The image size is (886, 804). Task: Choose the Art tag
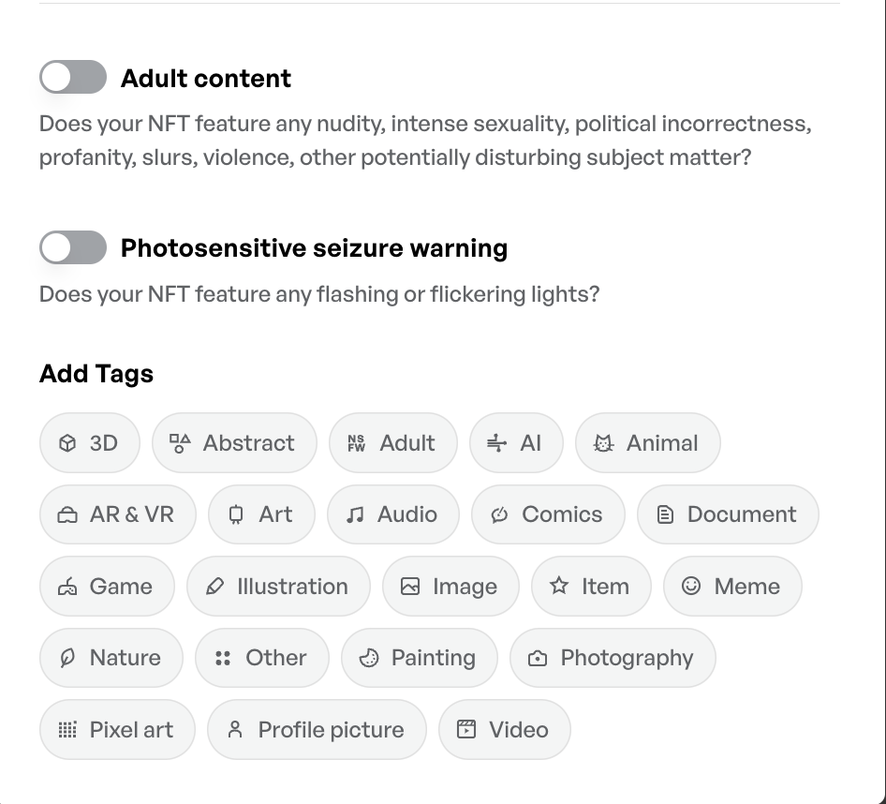coord(261,514)
